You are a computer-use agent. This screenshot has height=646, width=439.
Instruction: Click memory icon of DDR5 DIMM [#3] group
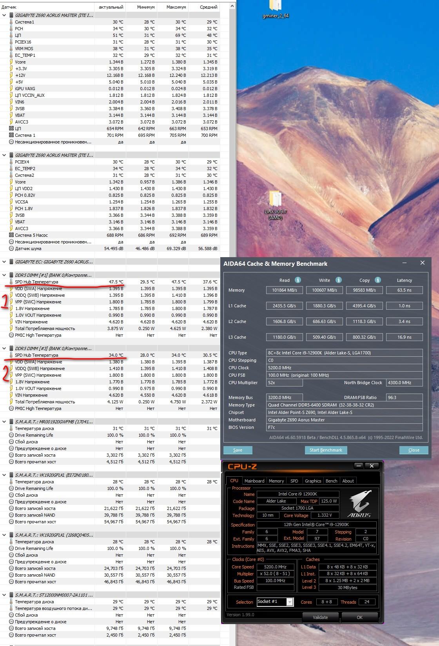click(11, 348)
